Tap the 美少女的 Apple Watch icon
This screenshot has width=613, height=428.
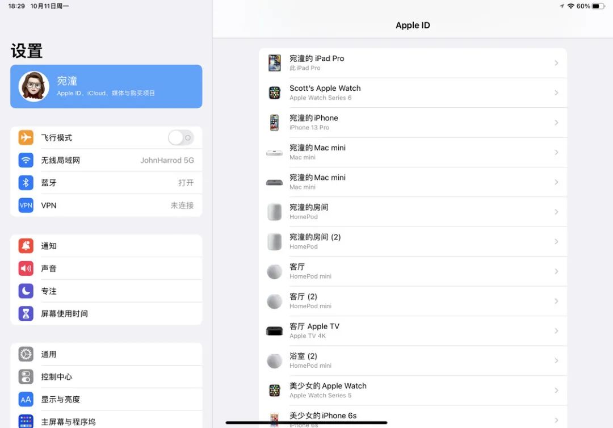[x=275, y=391]
